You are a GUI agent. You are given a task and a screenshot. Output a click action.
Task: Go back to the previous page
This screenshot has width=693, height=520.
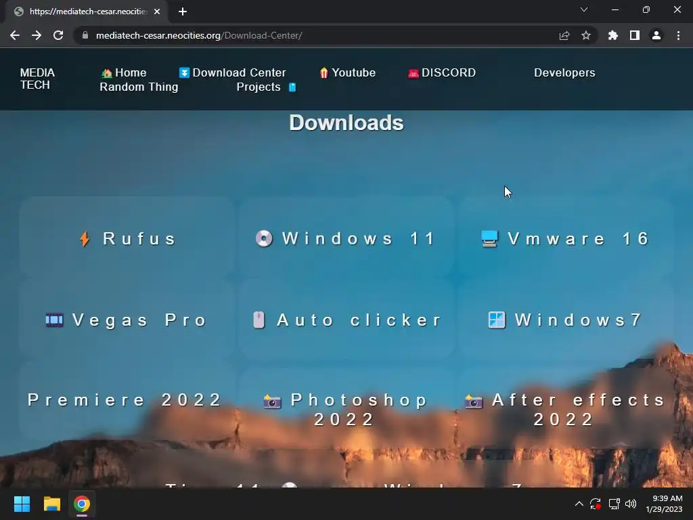pyautogui.click(x=15, y=35)
